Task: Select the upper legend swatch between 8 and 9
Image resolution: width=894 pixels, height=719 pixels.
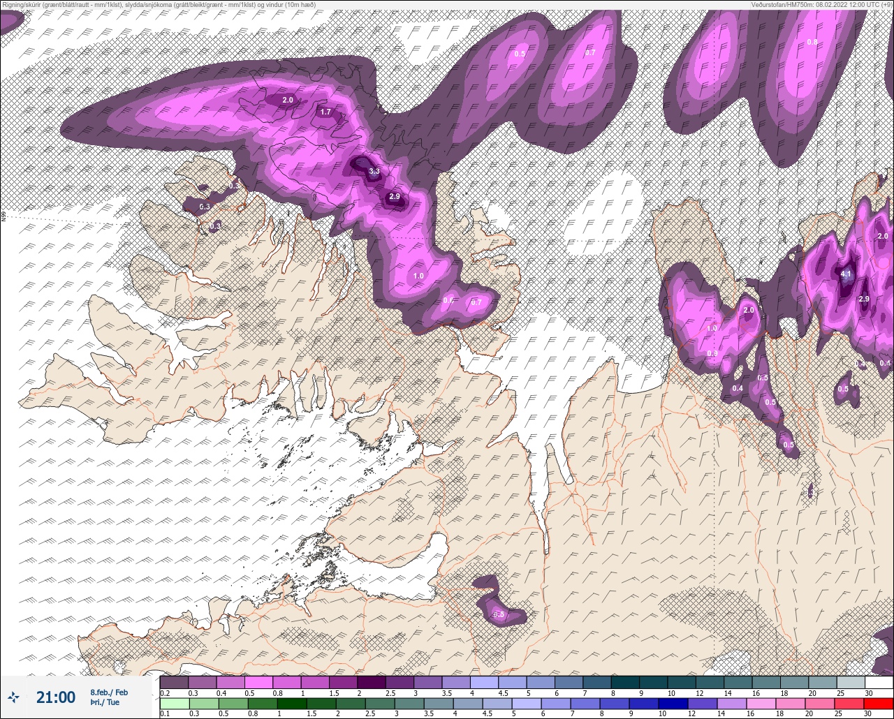Action: click(x=625, y=682)
